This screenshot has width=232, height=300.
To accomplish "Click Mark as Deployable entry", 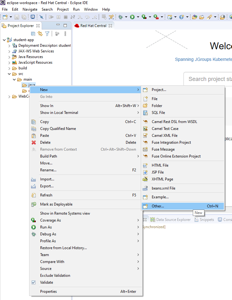I will pos(86,204).
